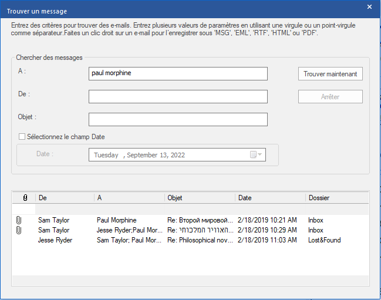This screenshot has width=381, height=300.
Task: Click date '2/18/2019 10:21 AM'
Action: point(267,220)
